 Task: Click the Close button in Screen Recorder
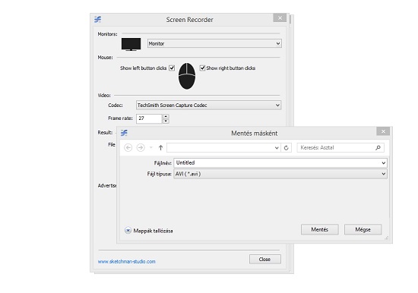coord(265,259)
